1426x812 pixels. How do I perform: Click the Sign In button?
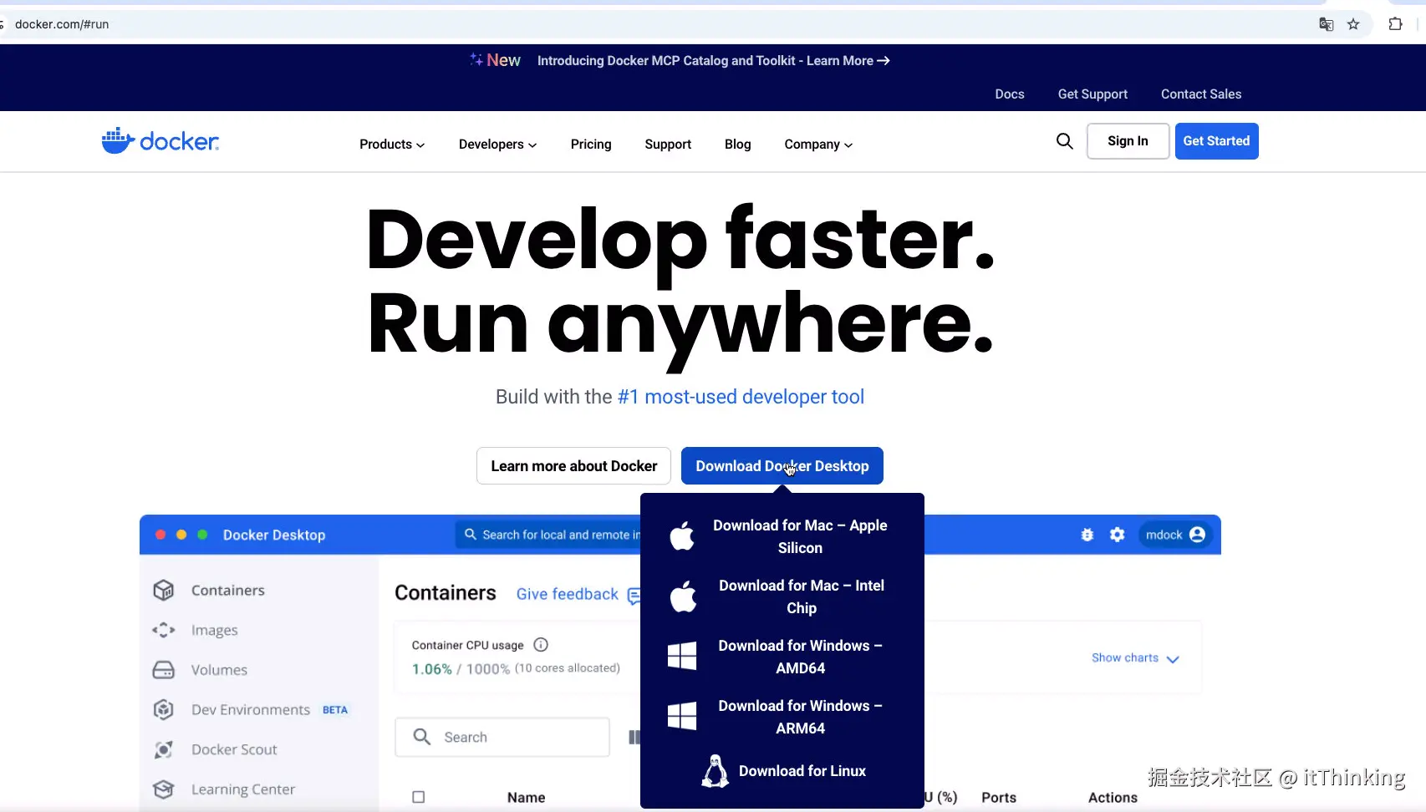pyautogui.click(x=1128, y=141)
